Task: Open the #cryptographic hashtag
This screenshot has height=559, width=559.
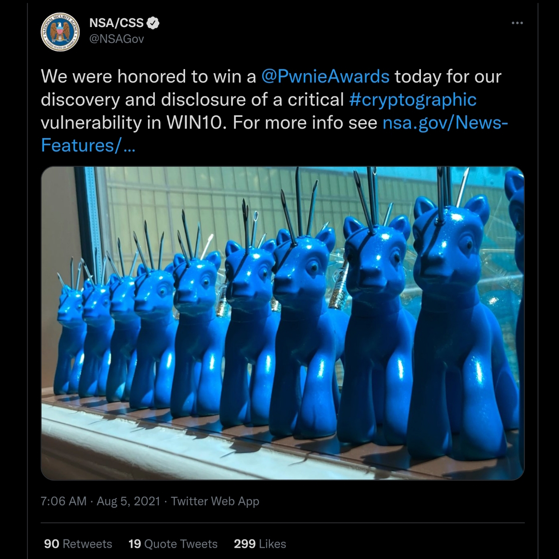Action: (413, 100)
